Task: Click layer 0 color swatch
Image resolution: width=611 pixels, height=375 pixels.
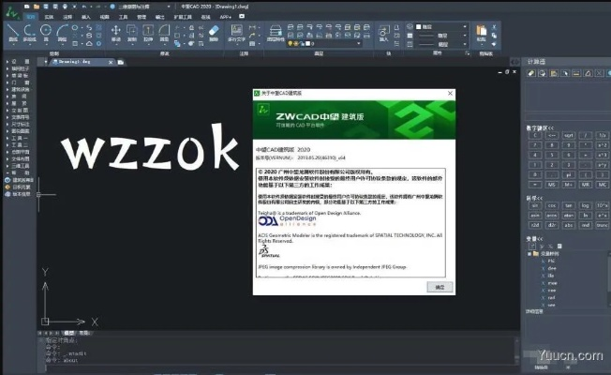Action: click(x=307, y=44)
